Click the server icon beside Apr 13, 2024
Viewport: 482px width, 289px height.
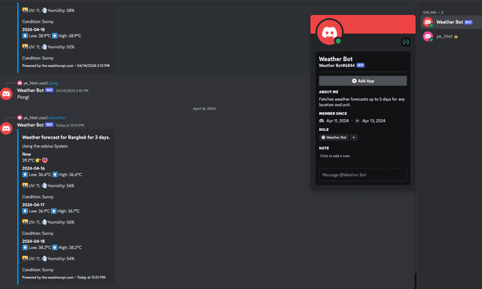[x=357, y=120]
